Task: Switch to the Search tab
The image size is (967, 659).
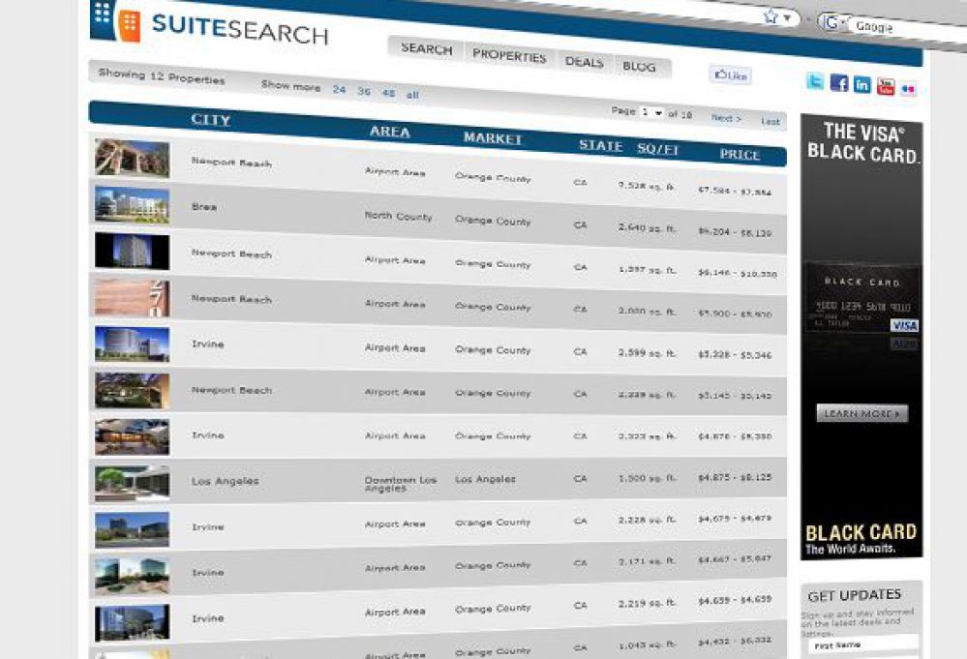Action: 426,48
